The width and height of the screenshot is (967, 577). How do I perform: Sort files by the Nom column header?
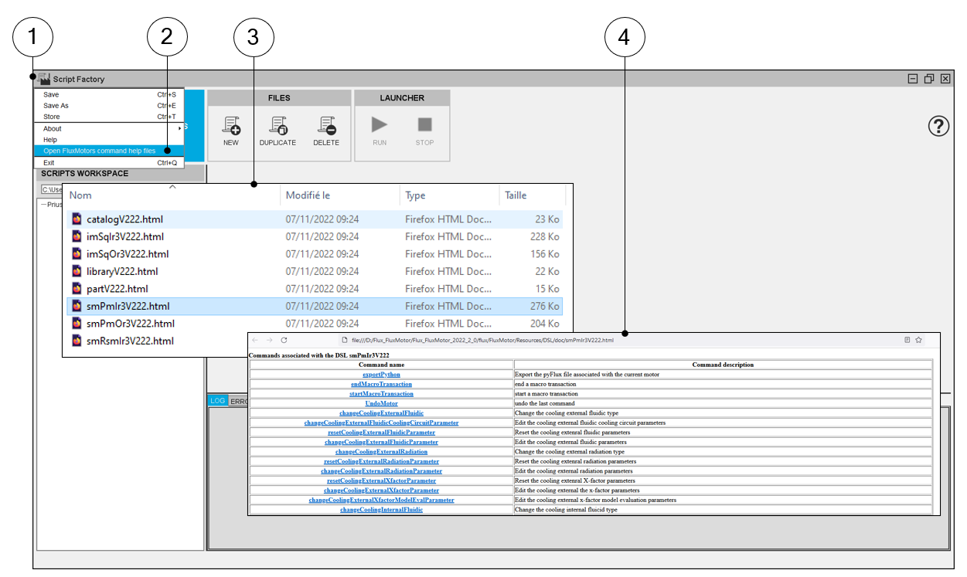pyautogui.click(x=81, y=196)
